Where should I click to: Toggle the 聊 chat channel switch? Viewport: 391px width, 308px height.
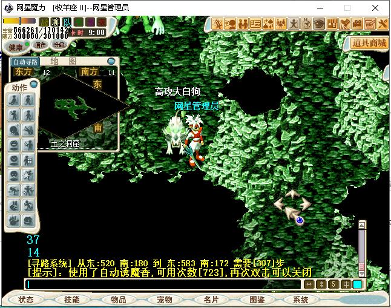55,22
